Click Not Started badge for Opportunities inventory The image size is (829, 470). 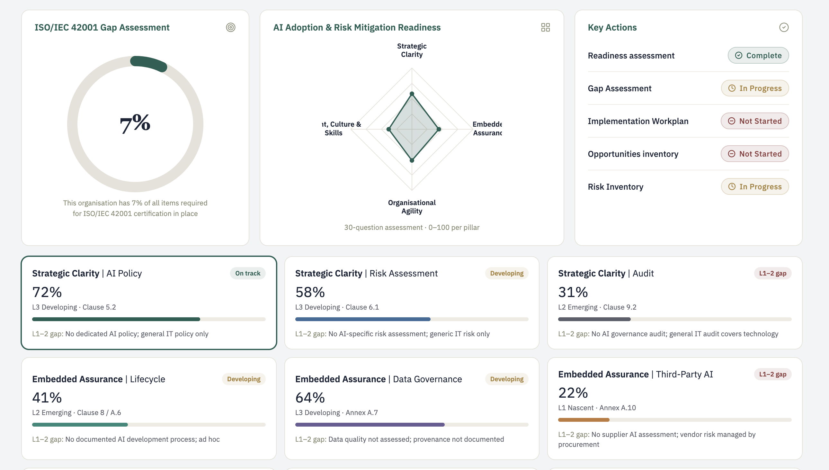coord(755,154)
